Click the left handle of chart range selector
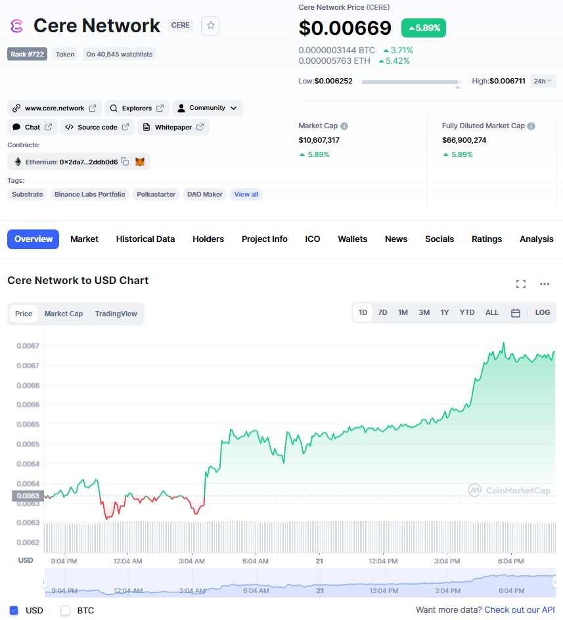 click(44, 582)
